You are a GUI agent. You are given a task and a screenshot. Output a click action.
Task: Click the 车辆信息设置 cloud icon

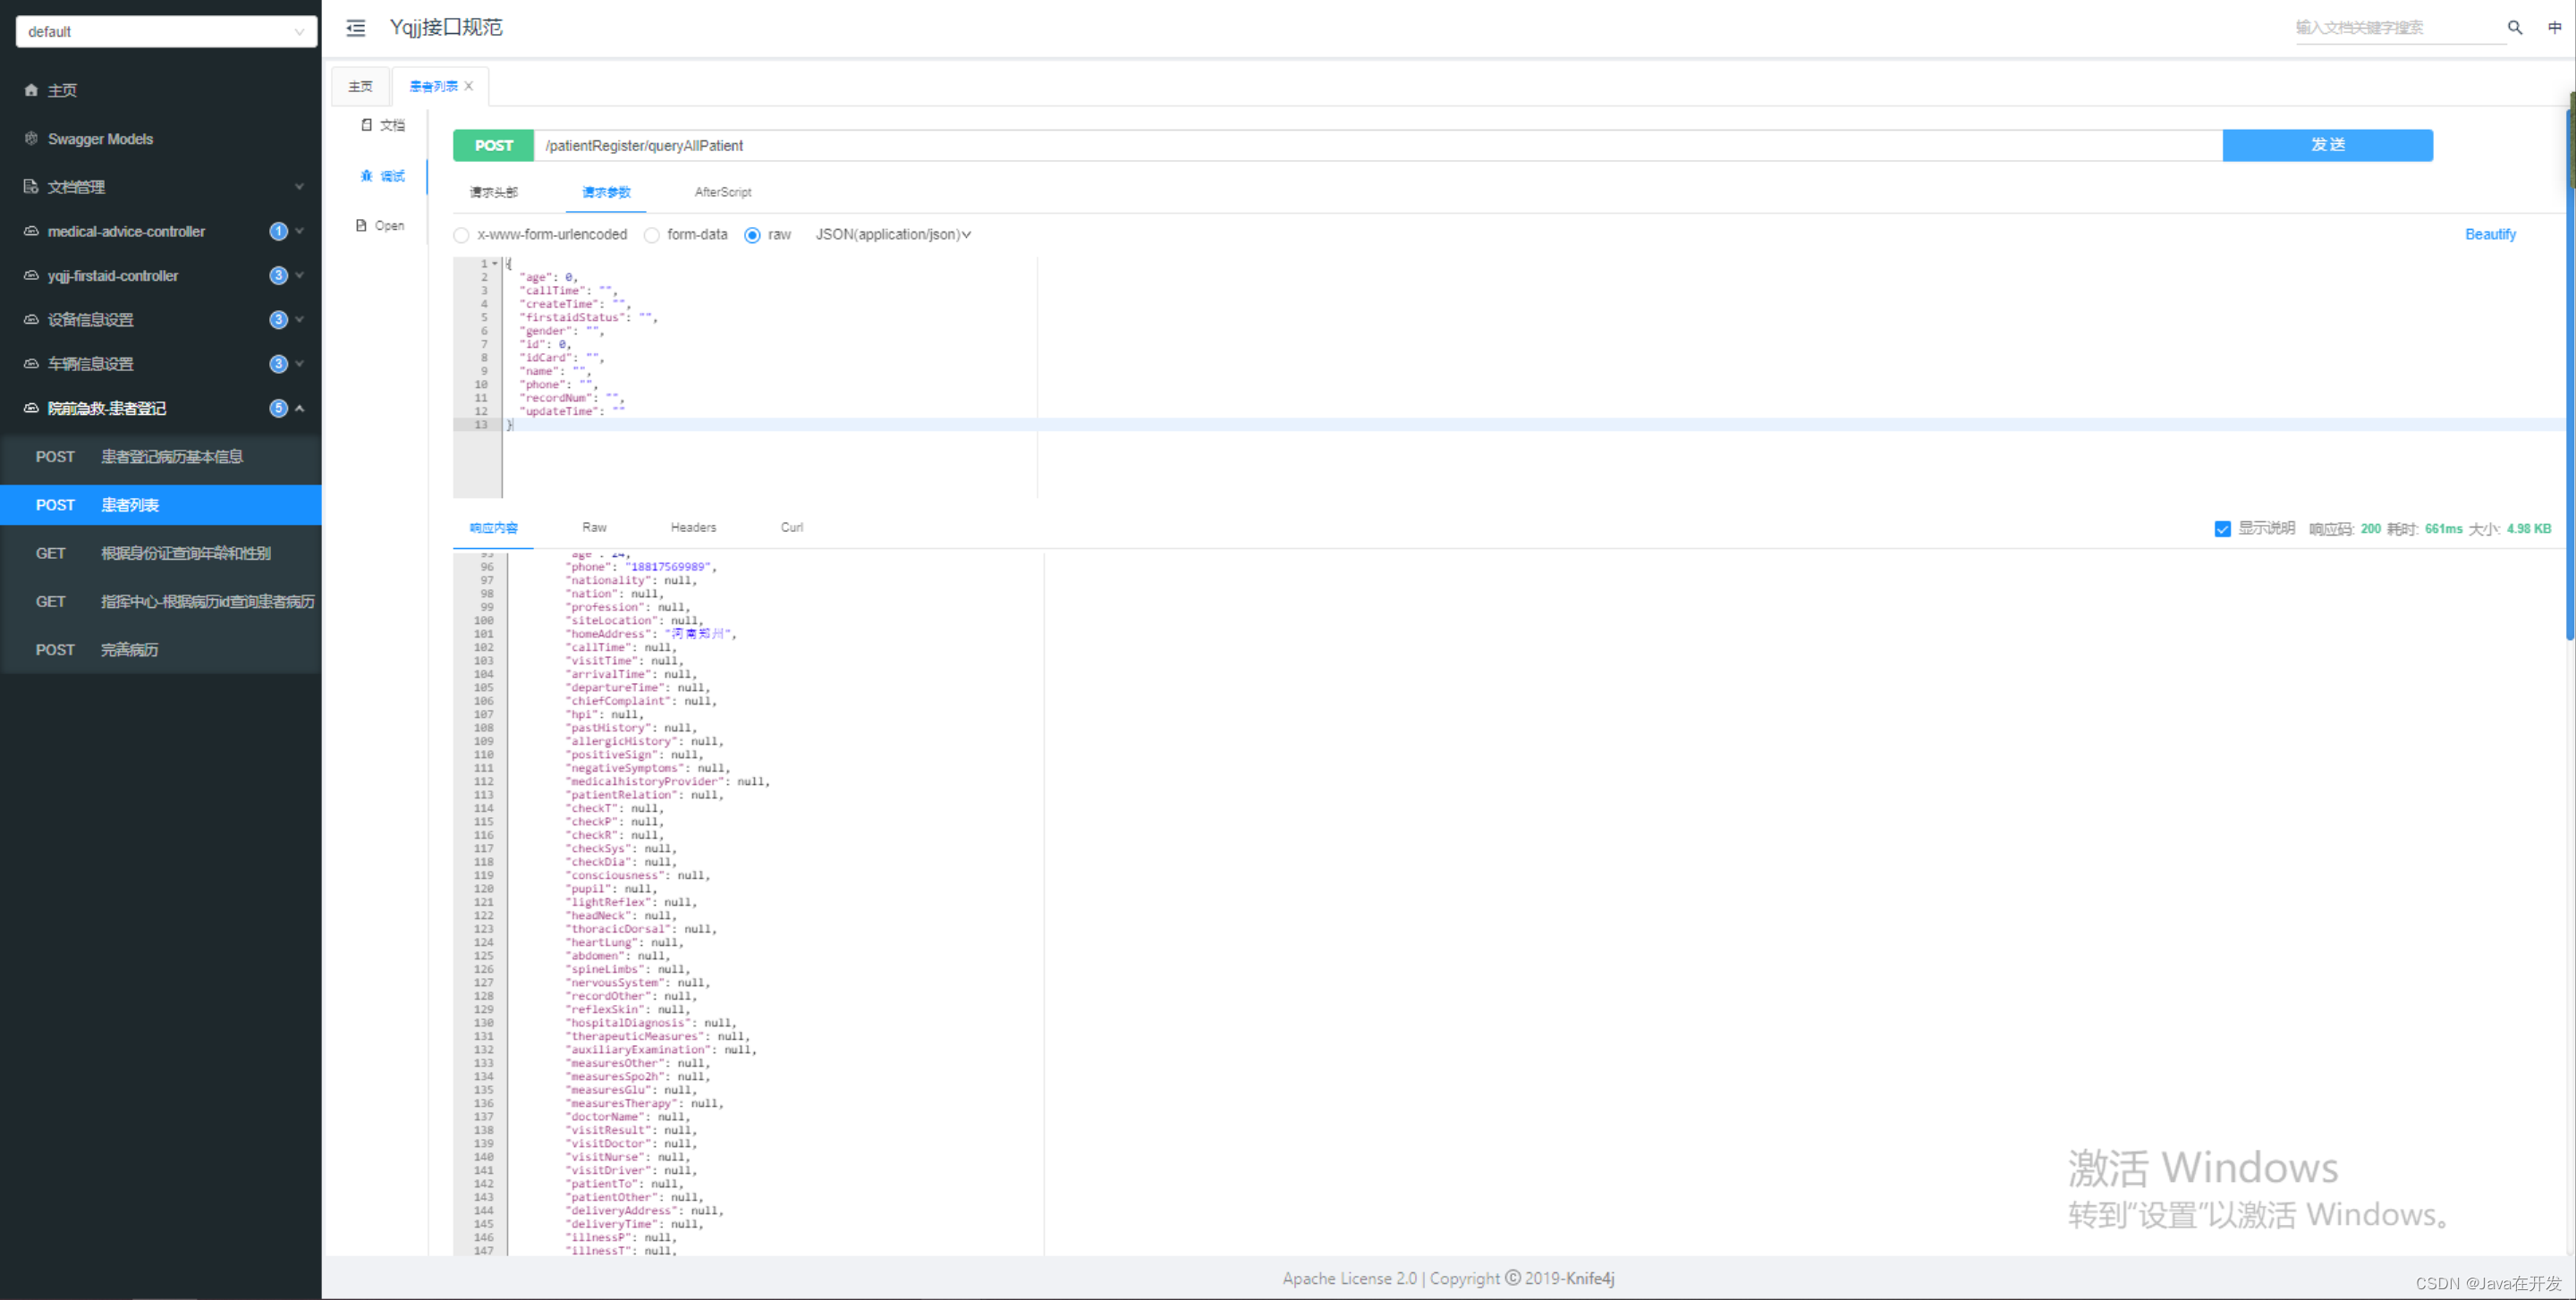[31, 364]
